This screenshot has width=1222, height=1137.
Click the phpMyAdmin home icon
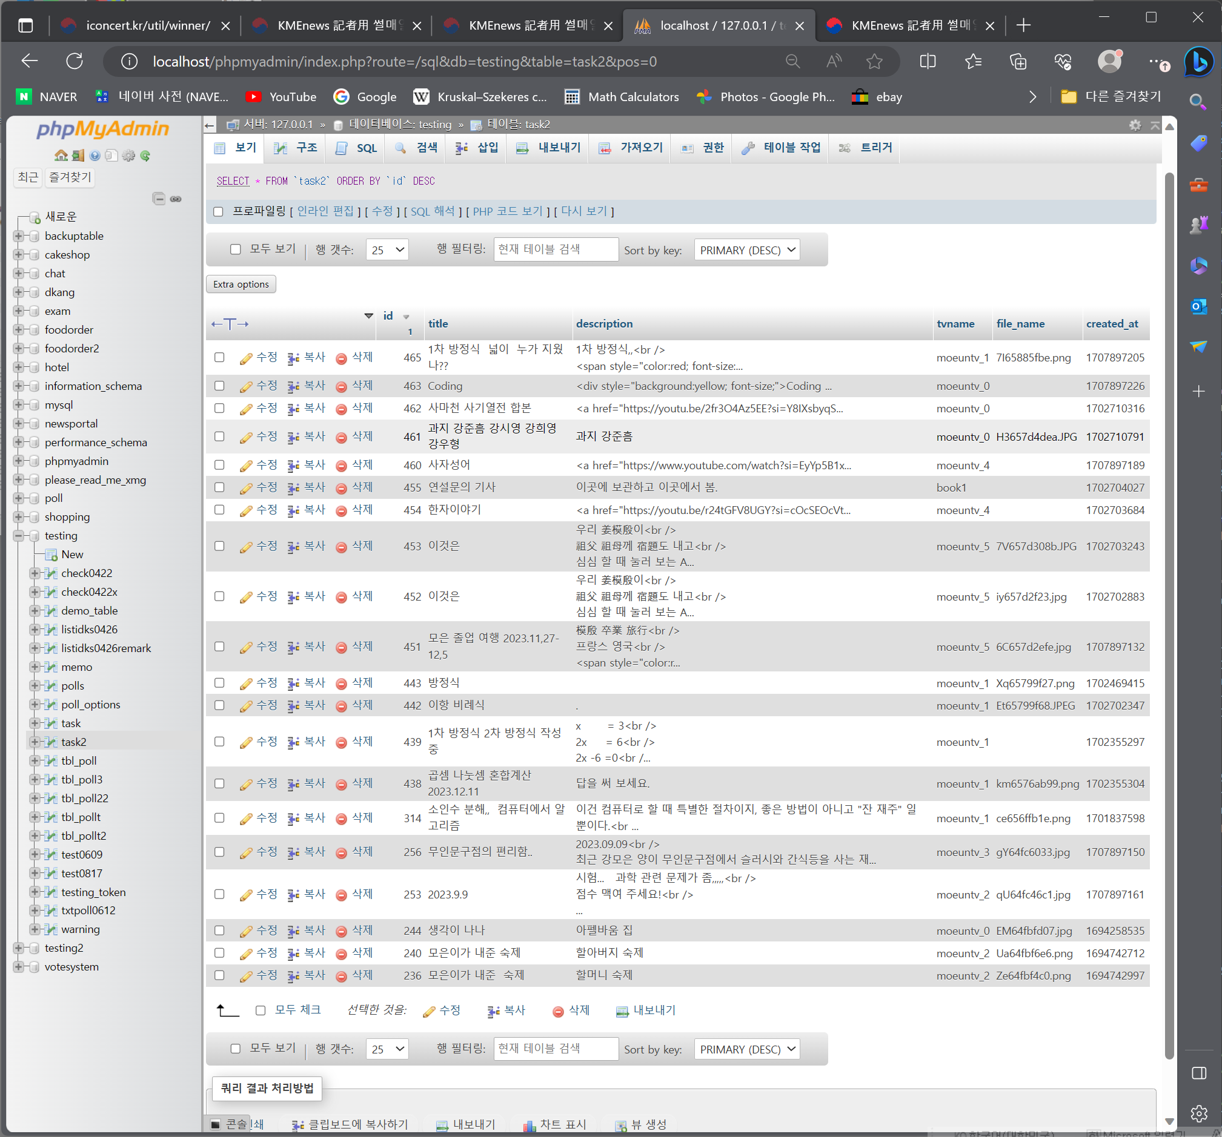[61, 156]
